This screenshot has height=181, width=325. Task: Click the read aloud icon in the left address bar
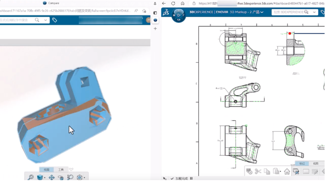click(x=136, y=11)
